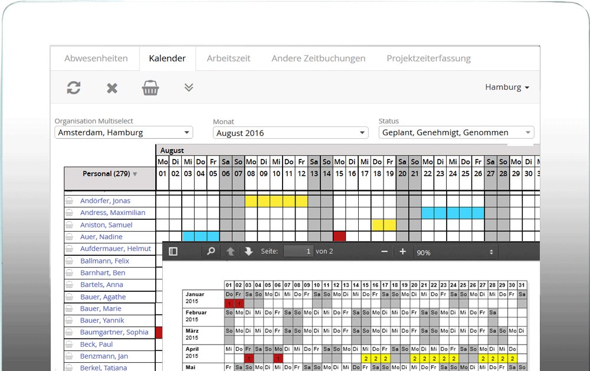This screenshot has height=371, width=590.
Task: Open the record for Ballmann, Felix
Action: point(104,261)
